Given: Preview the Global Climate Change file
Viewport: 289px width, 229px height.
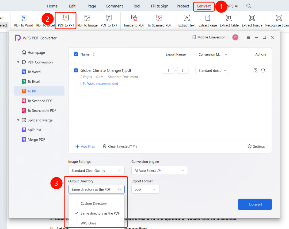Looking at the screenshot, I should click(x=256, y=70).
